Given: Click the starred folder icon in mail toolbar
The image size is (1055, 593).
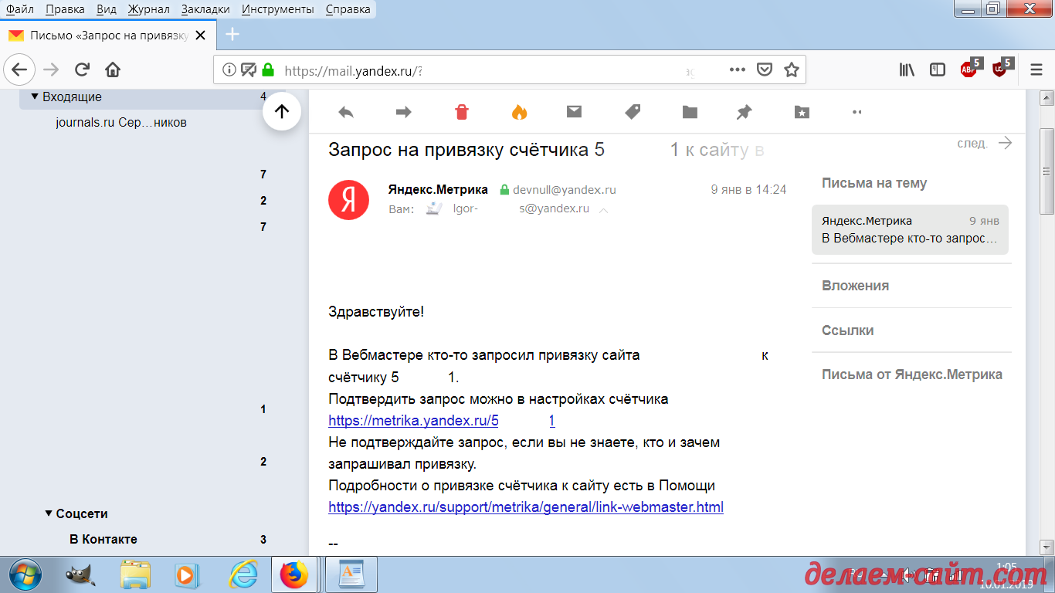Looking at the screenshot, I should 802,112.
